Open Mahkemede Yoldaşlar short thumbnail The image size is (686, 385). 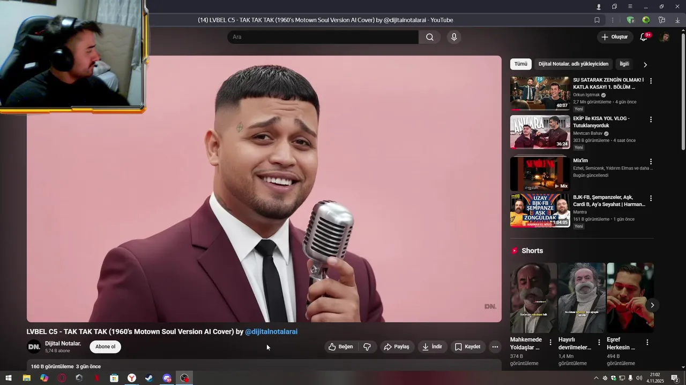[x=533, y=298]
